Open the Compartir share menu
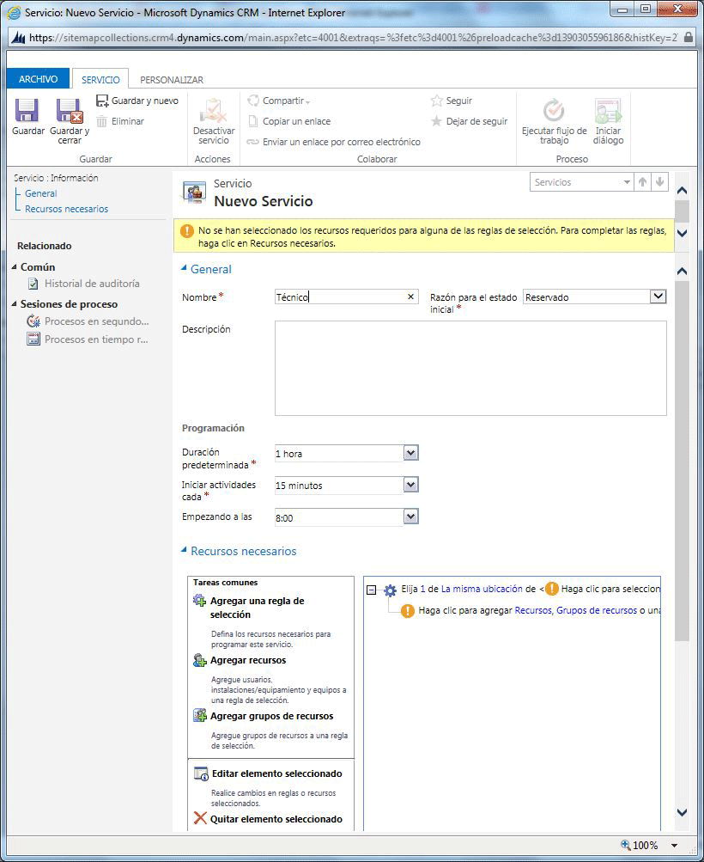 pyautogui.click(x=279, y=101)
